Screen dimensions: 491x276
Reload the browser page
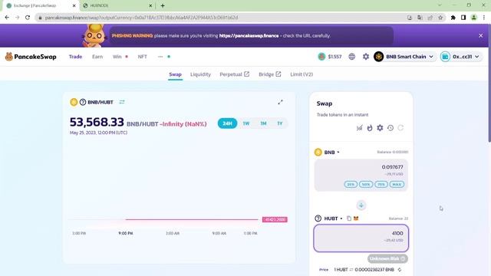click(28, 18)
